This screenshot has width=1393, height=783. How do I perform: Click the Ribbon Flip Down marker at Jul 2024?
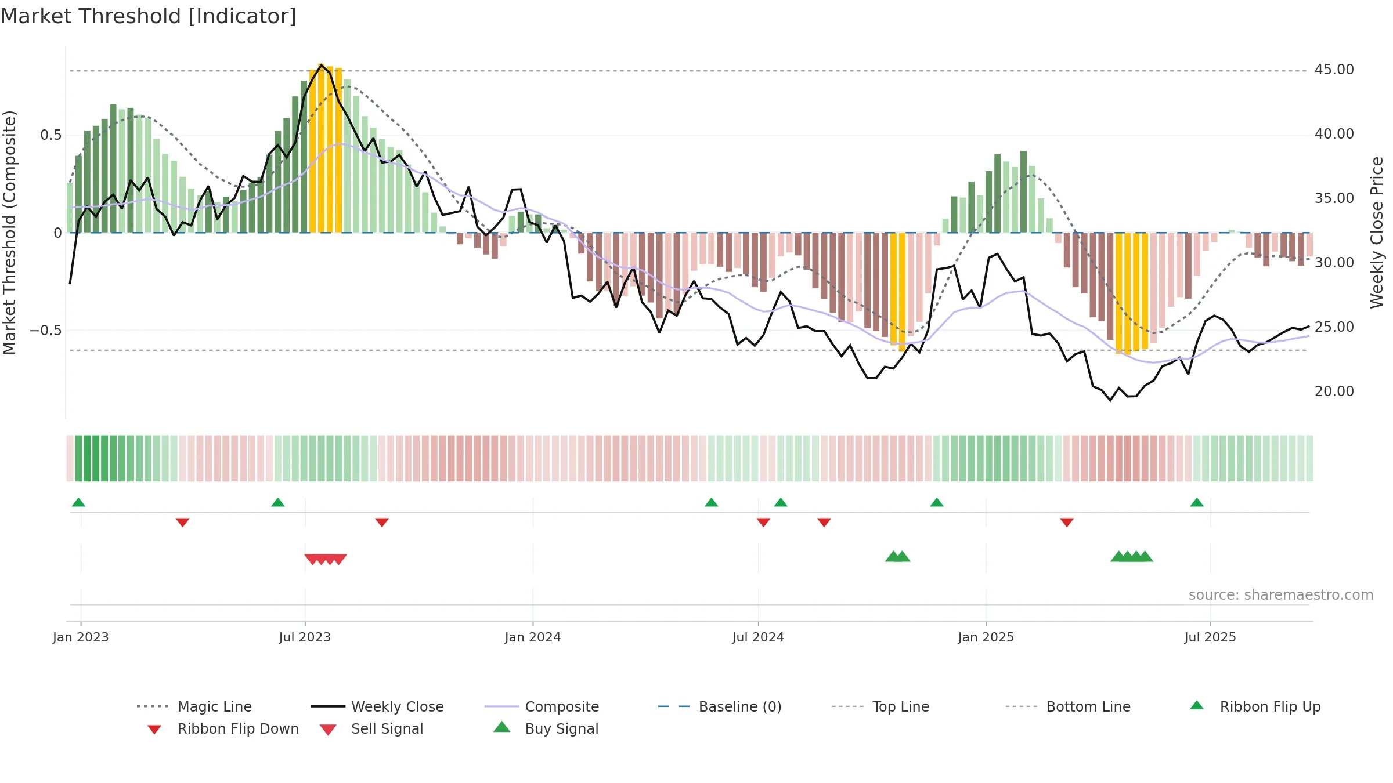(763, 523)
